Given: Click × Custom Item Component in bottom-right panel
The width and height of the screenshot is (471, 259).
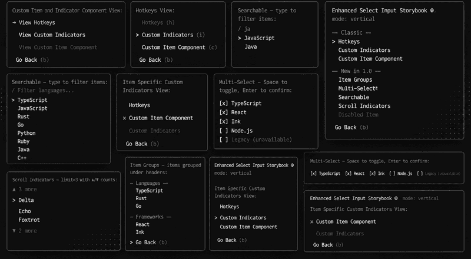Looking at the screenshot, I should [x=343, y=222].
